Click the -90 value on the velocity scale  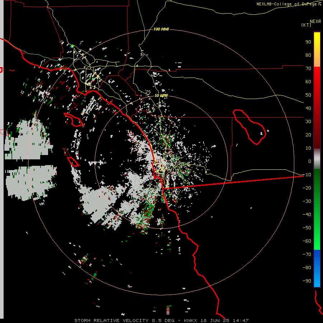[x=307, y=281]
